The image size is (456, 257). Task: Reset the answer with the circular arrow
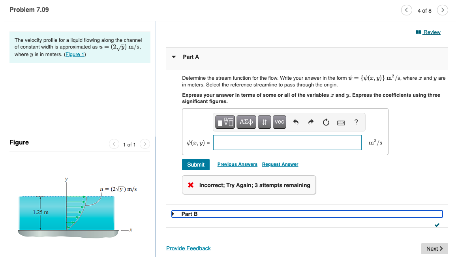point(326,122)
